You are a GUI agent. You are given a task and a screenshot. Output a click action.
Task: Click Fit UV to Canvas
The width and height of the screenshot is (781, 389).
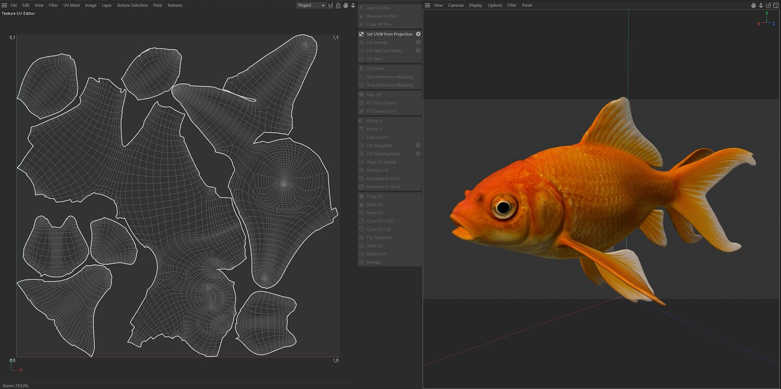(x=389, y=103)
